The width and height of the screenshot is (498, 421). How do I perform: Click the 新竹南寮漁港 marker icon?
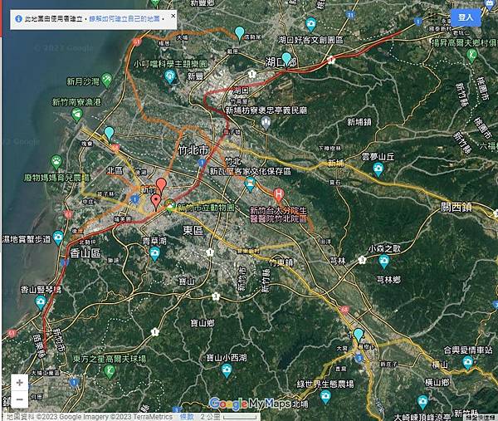(x=77, y=115)
